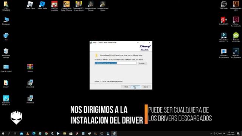This screenshot has width=242, height=136.
Task: Open OBS Studio desktop icon
Action: coord(224,5)
